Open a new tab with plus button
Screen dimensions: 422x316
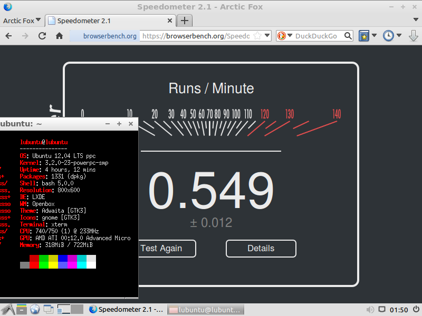click(184, 21)
